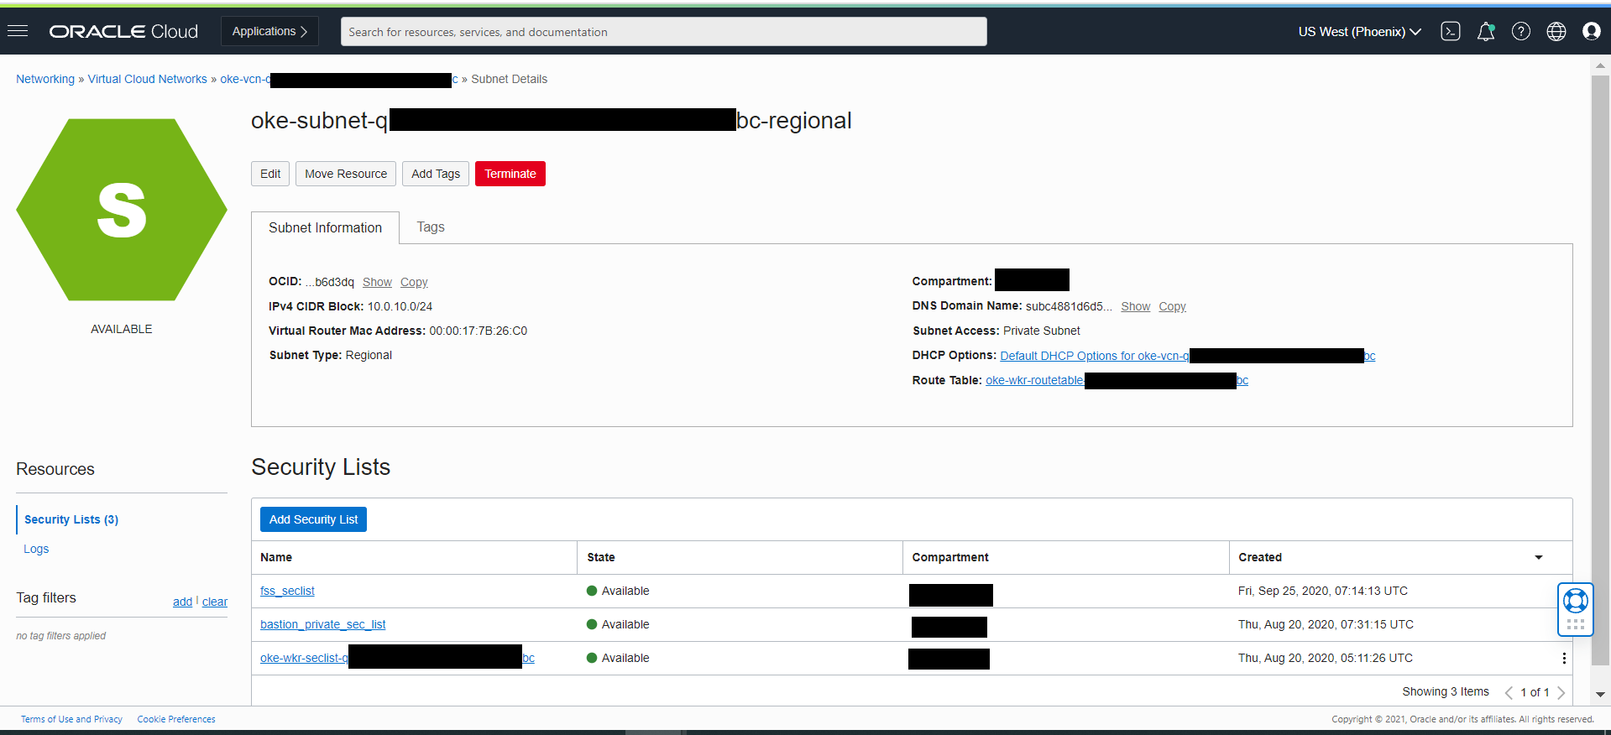Select the Subnet Information tab
Image resolution: width=1611 pixels, height=735 pixels.
pyautogui.click(x=325, y=228)
